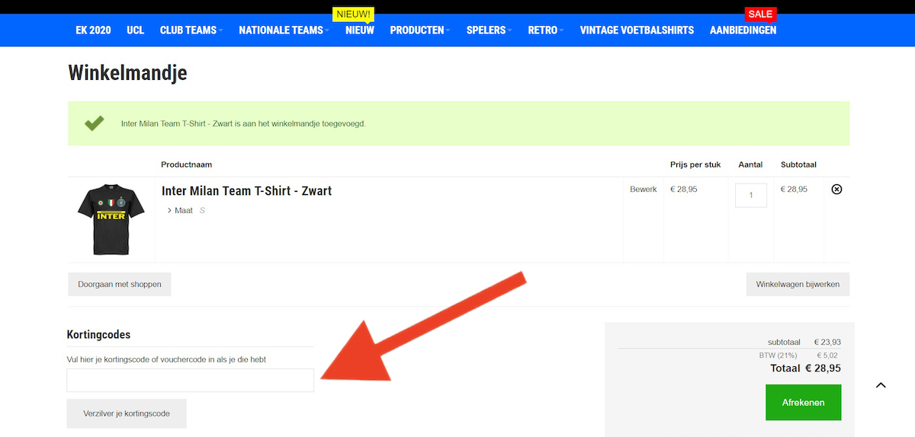Viewport: 915px width, 437px height.
Task: Click Verzilver je kortingscode button
Action: 127,413
